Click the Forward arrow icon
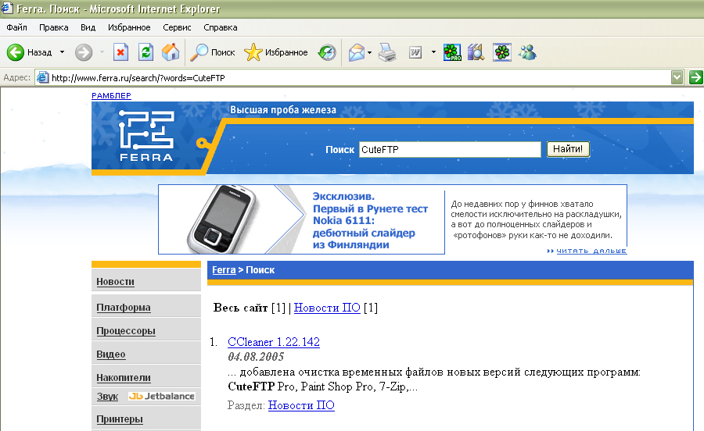This screenshot has width=704, height=431. coord(84,52)
